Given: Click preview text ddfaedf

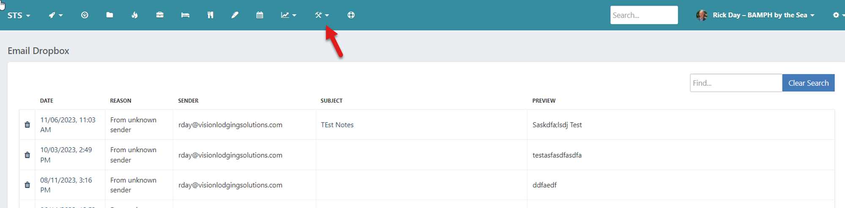Looking at the screenshot, I should [544, 185].
